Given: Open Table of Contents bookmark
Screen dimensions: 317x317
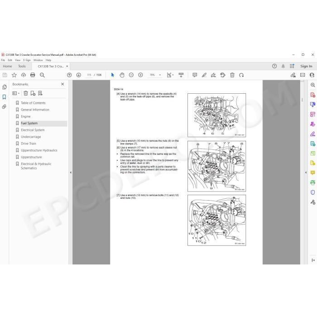Looking at the screenshot, I should 33,103.
